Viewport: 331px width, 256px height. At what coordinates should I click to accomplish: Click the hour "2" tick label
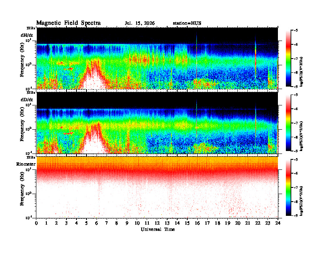[56, 223]
